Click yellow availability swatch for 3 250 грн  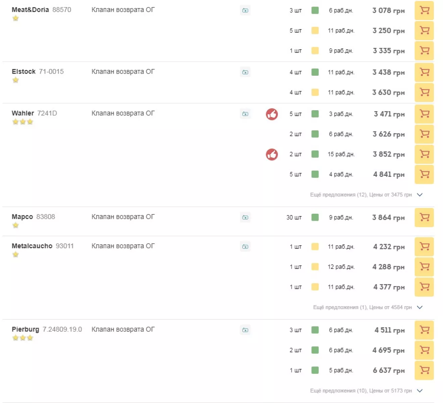[315, 30]
